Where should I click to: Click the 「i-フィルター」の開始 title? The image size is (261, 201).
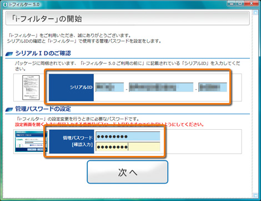[46, 19]
